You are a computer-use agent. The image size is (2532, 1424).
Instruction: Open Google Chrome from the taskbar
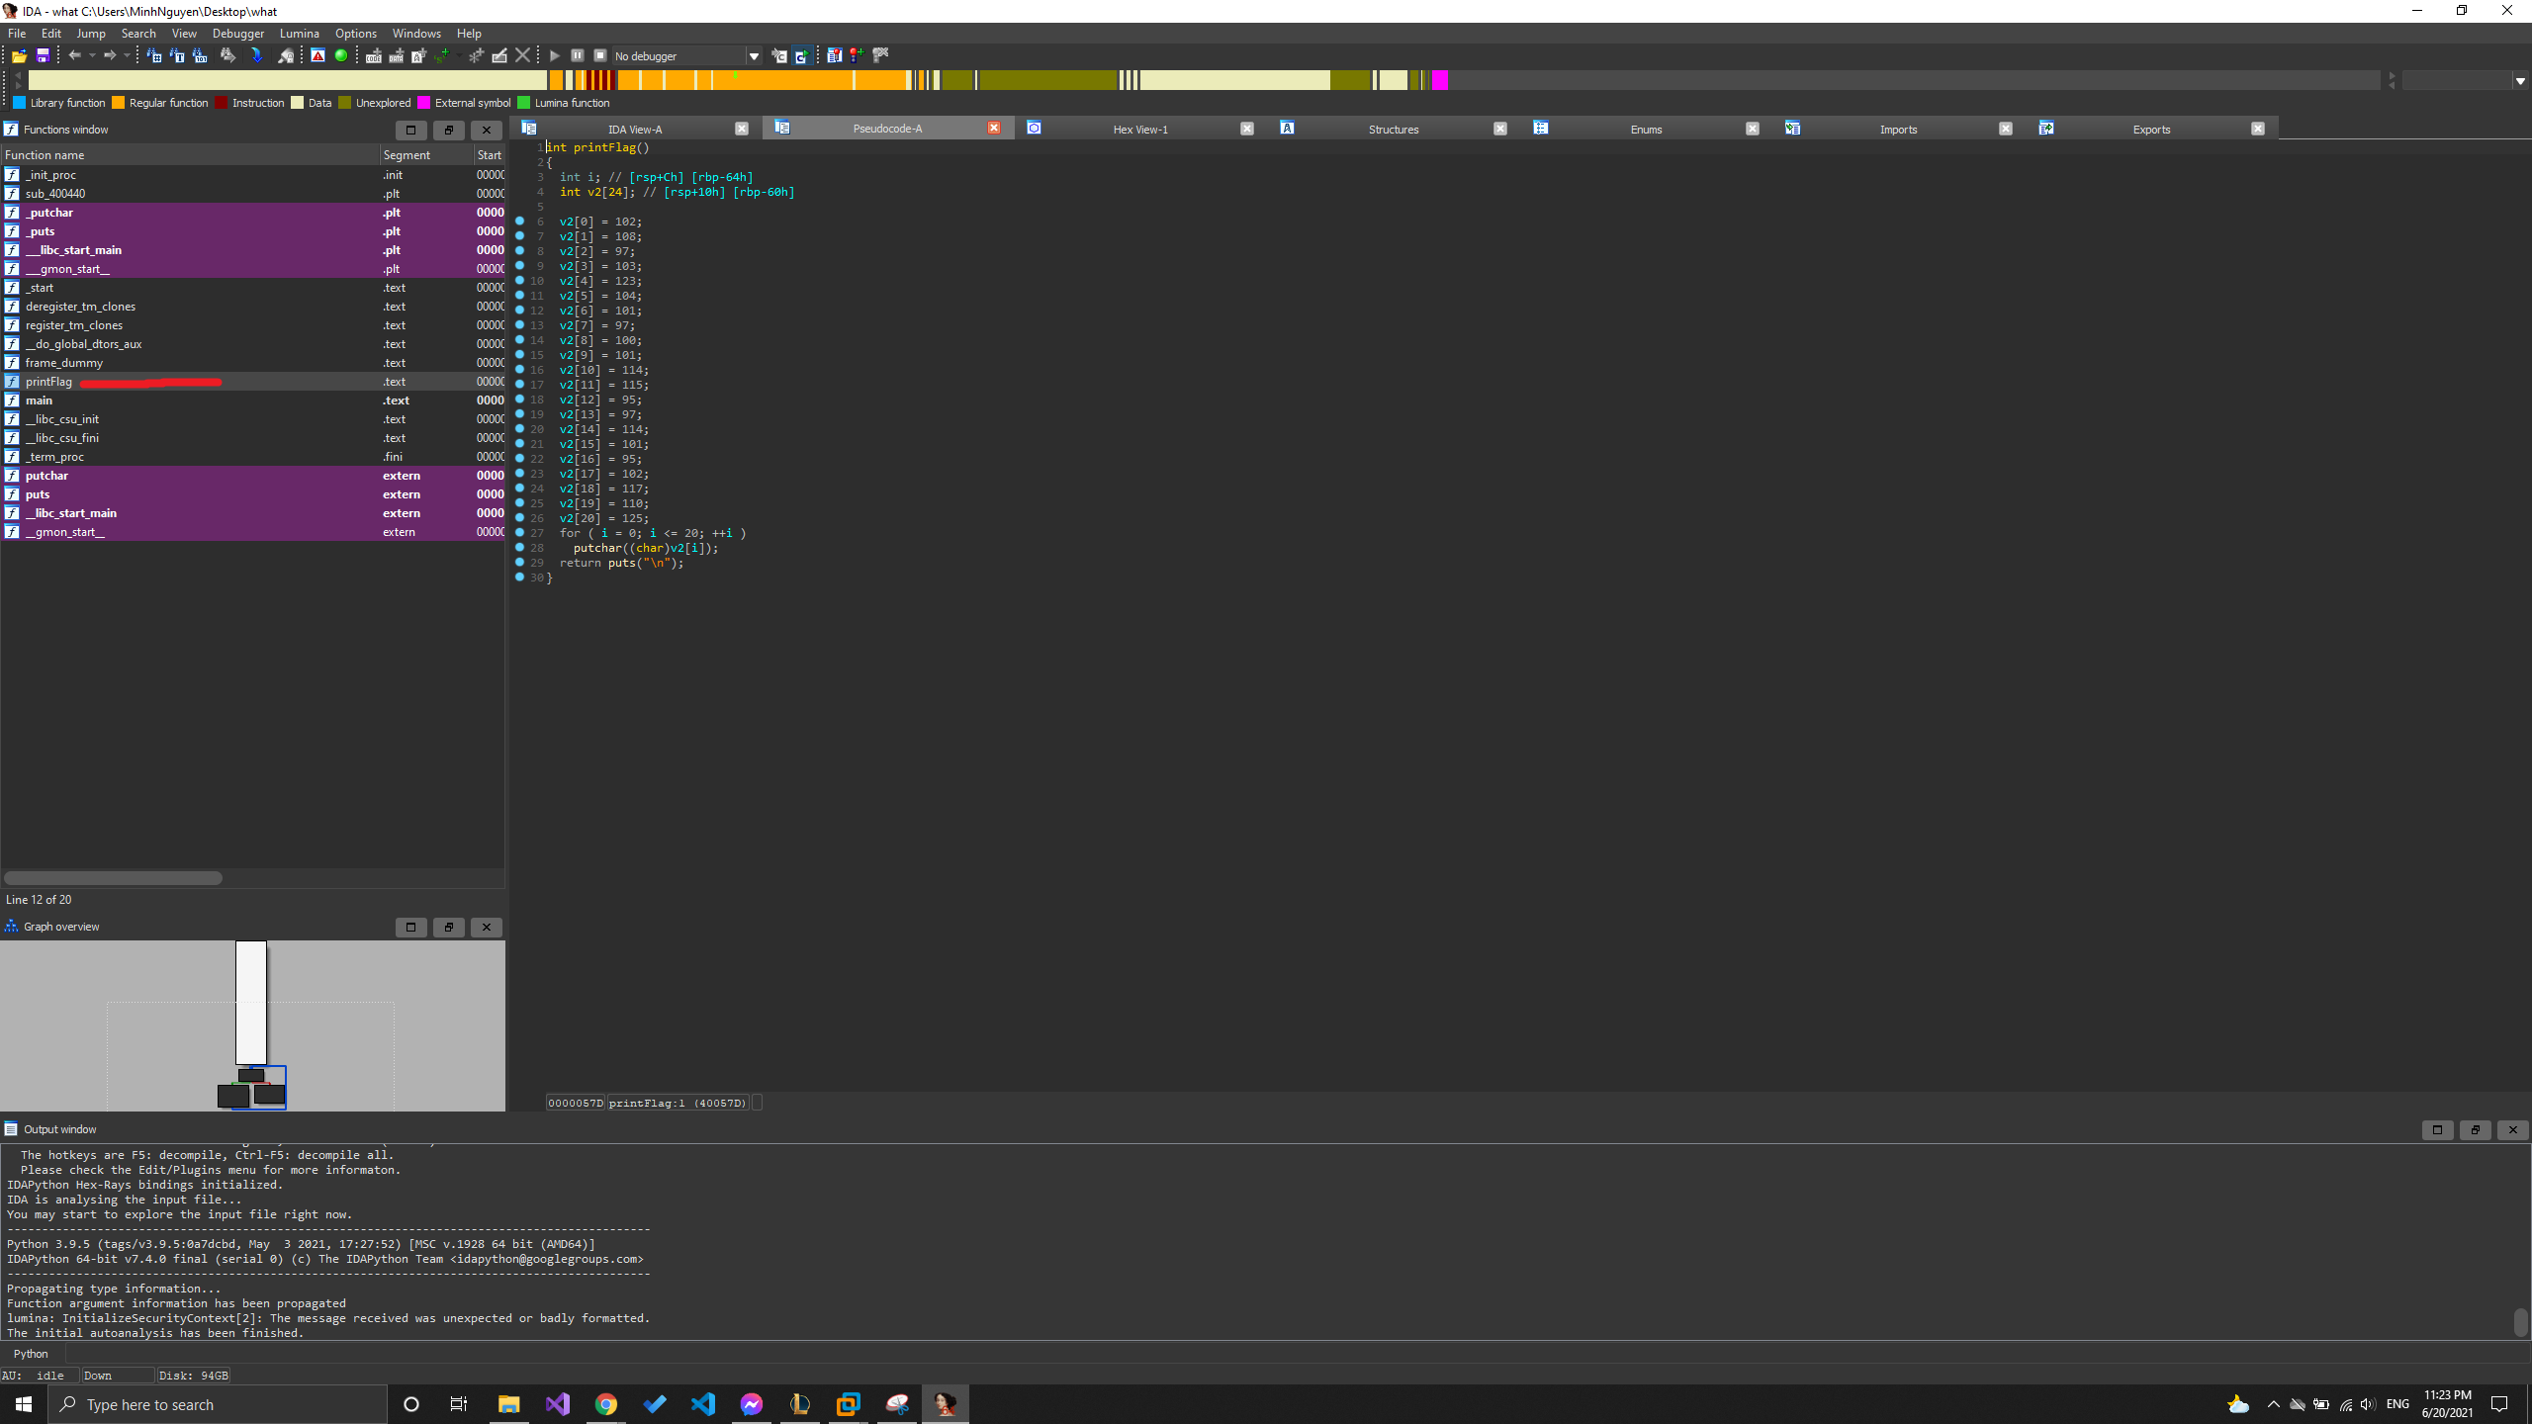[606, 1404]
